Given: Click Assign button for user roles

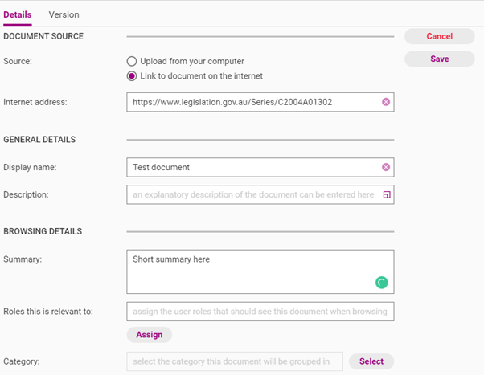Looking at the screenshot, I should point(149,335).
